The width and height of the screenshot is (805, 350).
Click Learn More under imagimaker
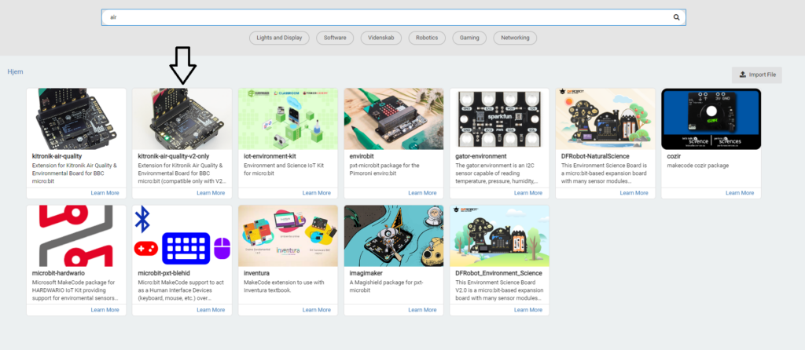click(x=422, y=310)
